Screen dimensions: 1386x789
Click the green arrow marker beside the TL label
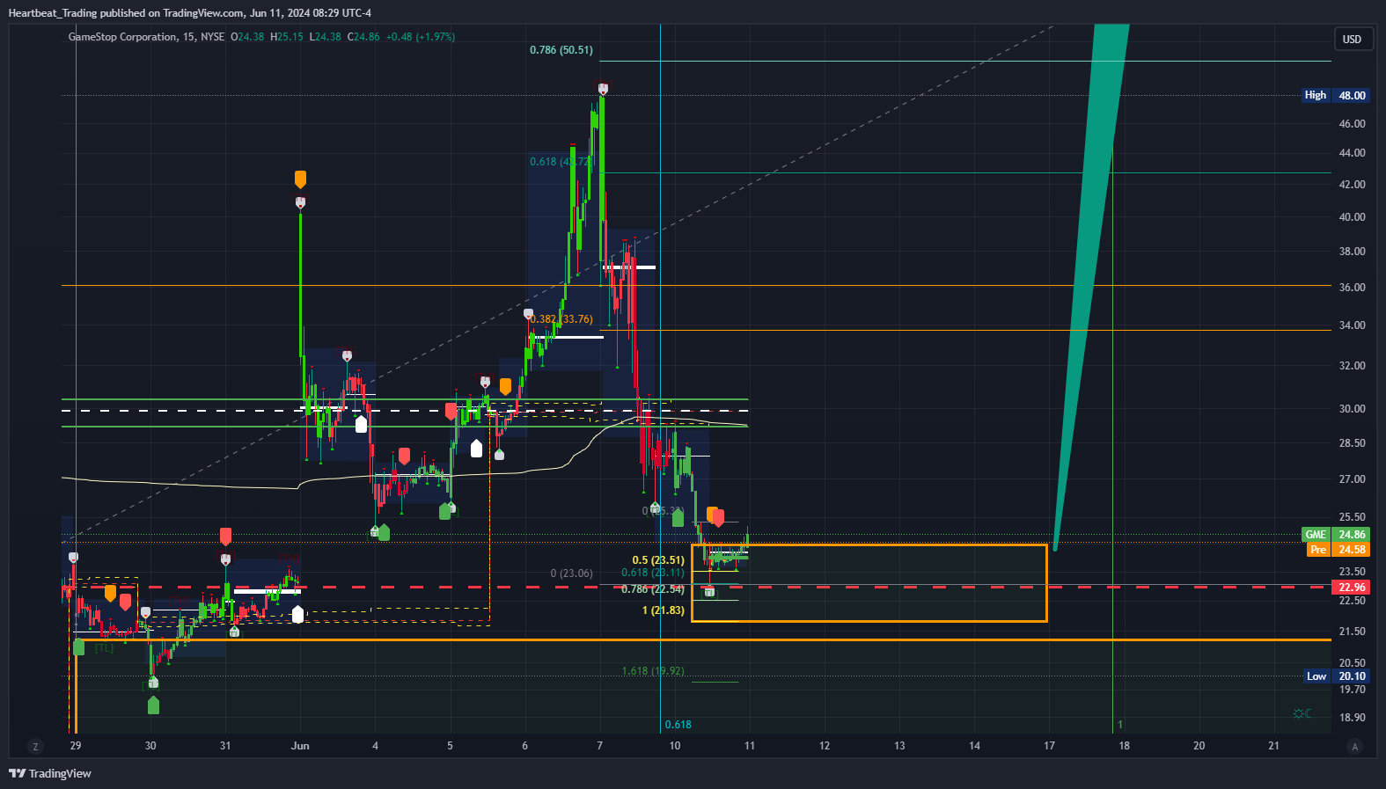(x=78, y=647)
